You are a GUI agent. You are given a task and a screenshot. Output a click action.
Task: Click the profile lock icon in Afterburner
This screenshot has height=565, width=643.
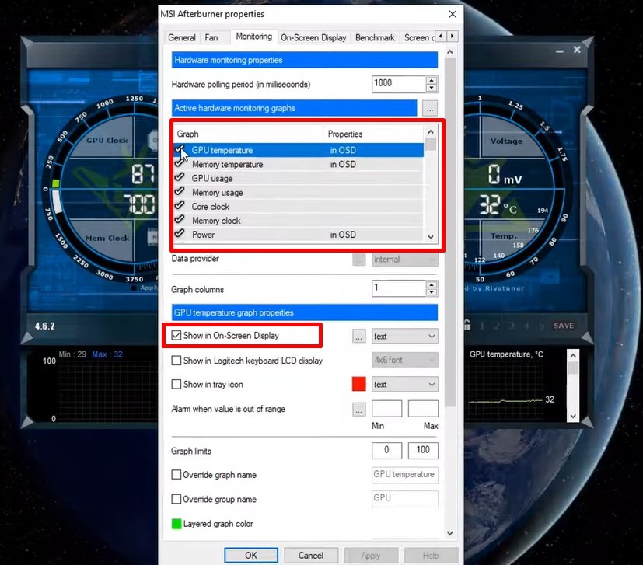coord(467,325)
